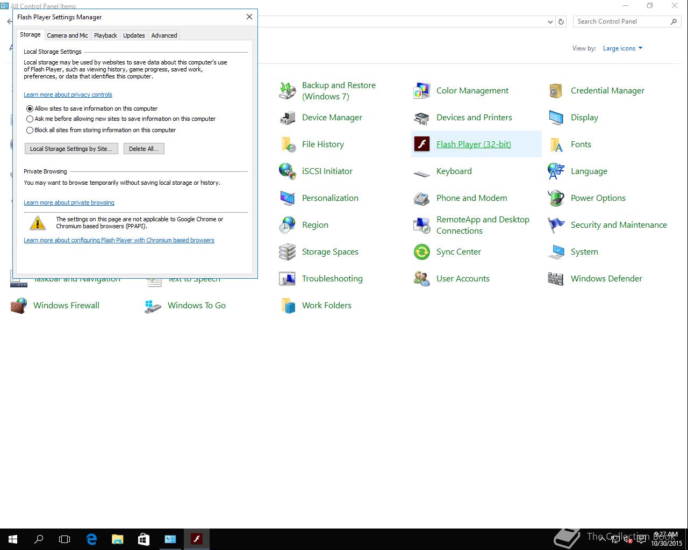Screen dimensions: 688x550
Task: Select Ask me before allowing new sites
Action: tap(30, 119)
